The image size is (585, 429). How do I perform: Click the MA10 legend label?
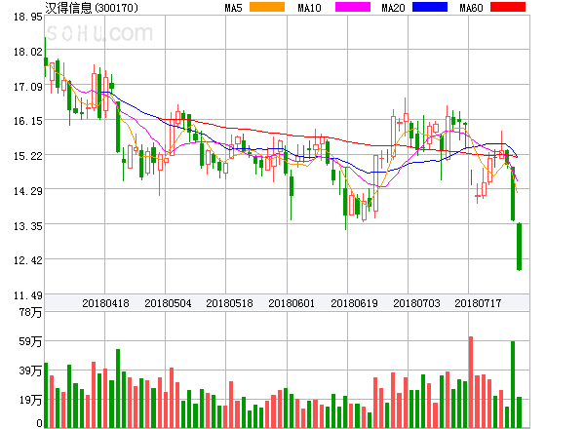(309, 8)
